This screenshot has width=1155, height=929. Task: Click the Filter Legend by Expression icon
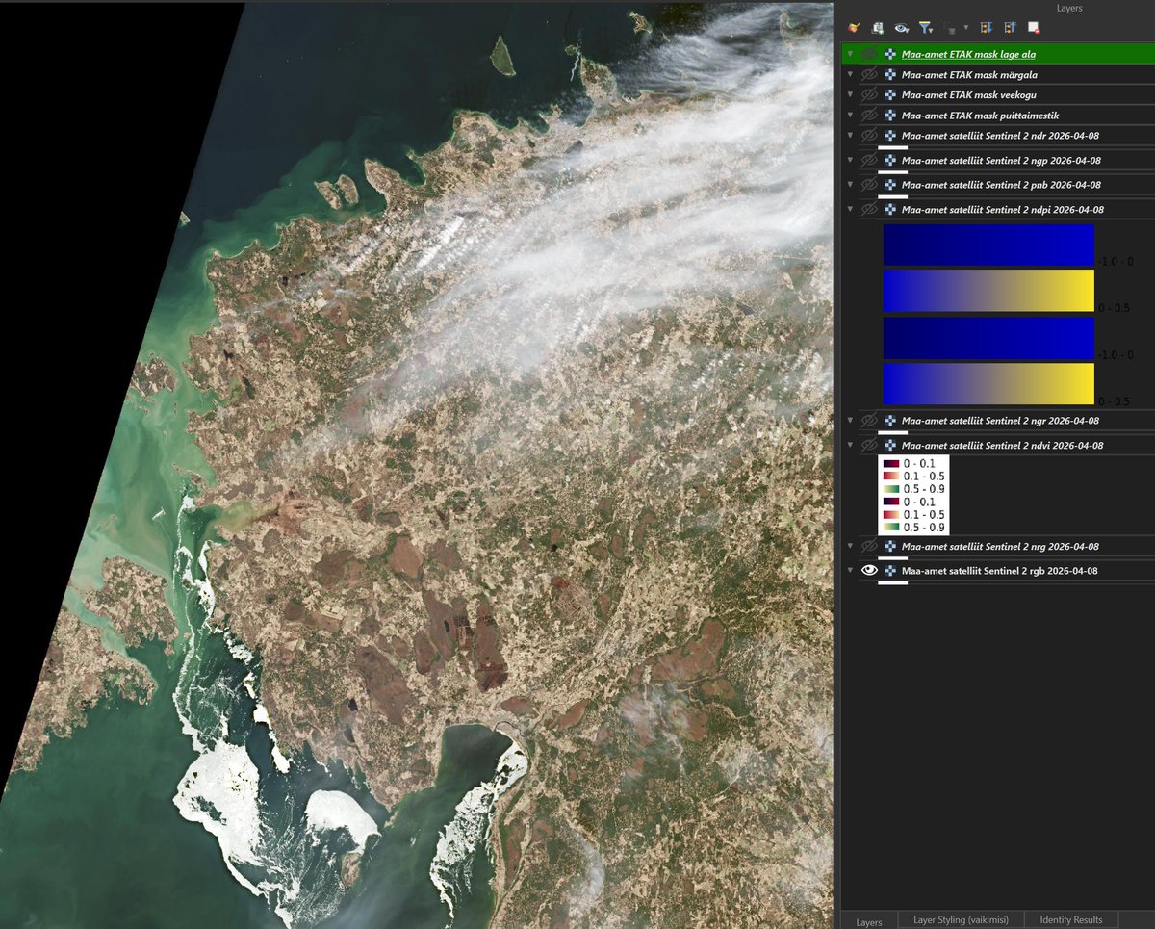tap(950, 29)
